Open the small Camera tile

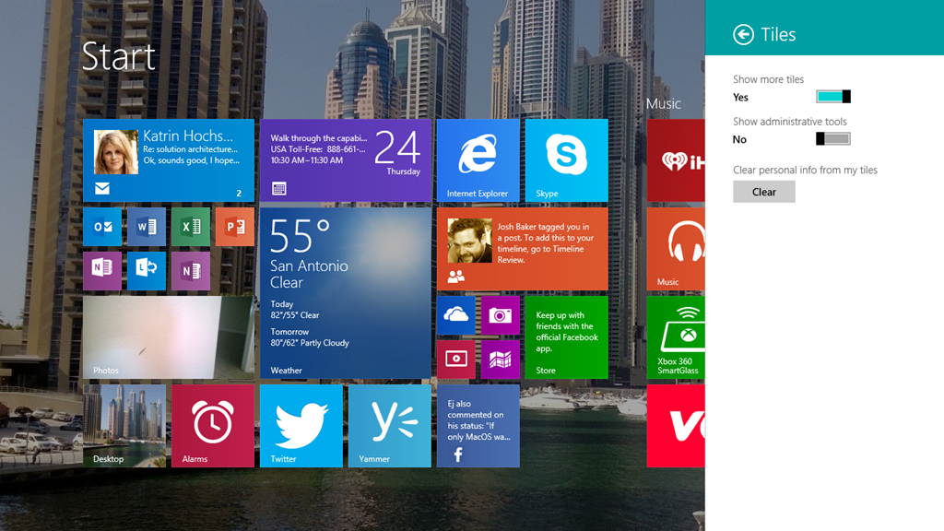[501, 315]
